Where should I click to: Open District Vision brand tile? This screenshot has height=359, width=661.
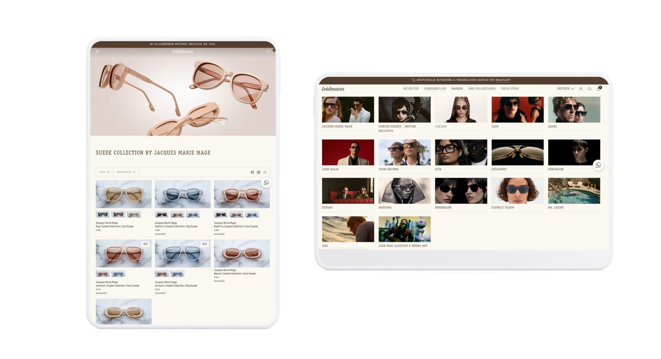518,191
